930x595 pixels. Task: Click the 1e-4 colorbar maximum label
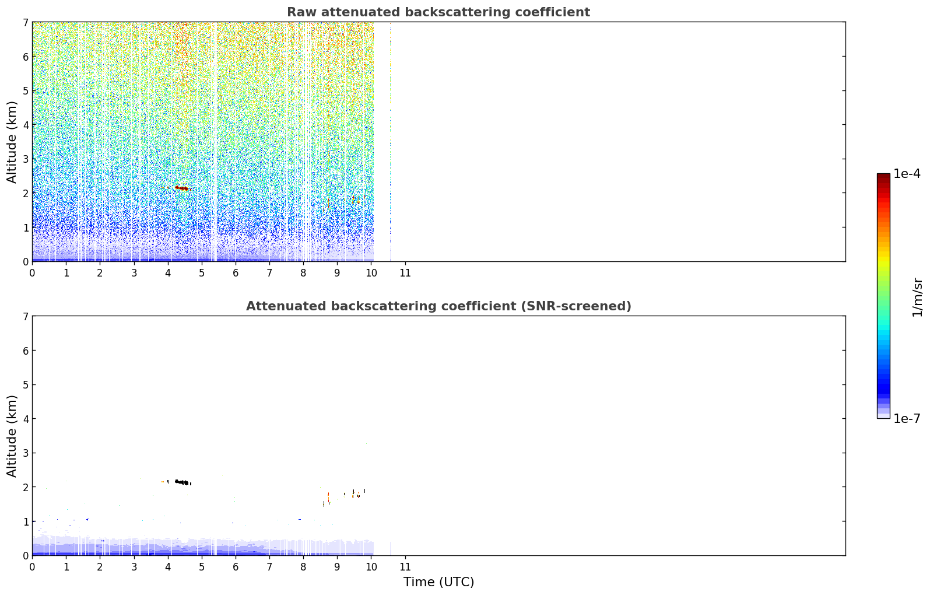(907, 174)
